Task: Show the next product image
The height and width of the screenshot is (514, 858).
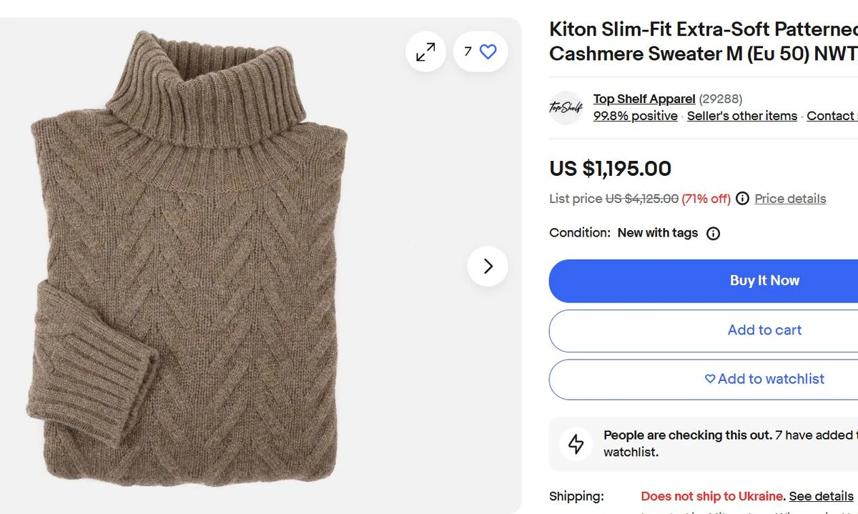Action: coord(488,266)
